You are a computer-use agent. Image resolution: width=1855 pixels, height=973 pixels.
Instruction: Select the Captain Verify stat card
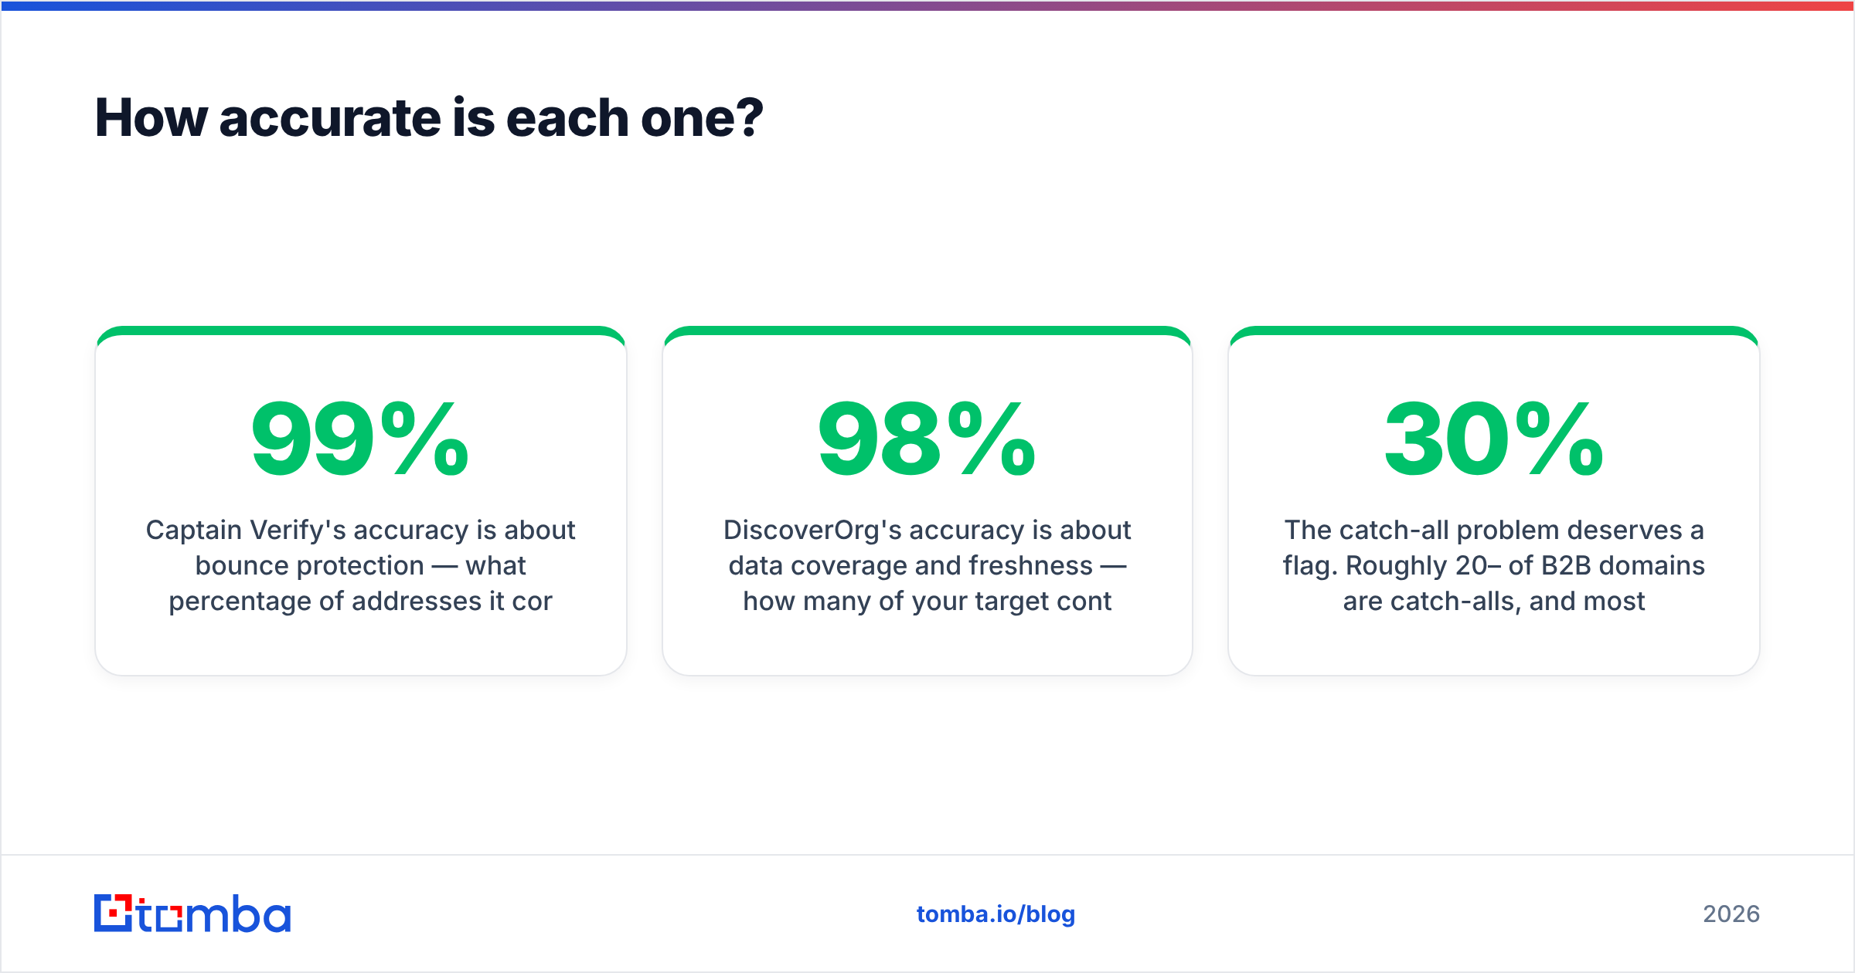tap(360, 500)
